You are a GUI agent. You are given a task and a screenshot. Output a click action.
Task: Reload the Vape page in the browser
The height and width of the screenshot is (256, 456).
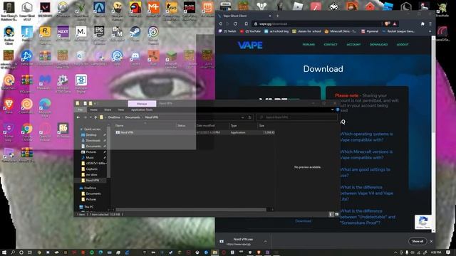pos(235,23)
